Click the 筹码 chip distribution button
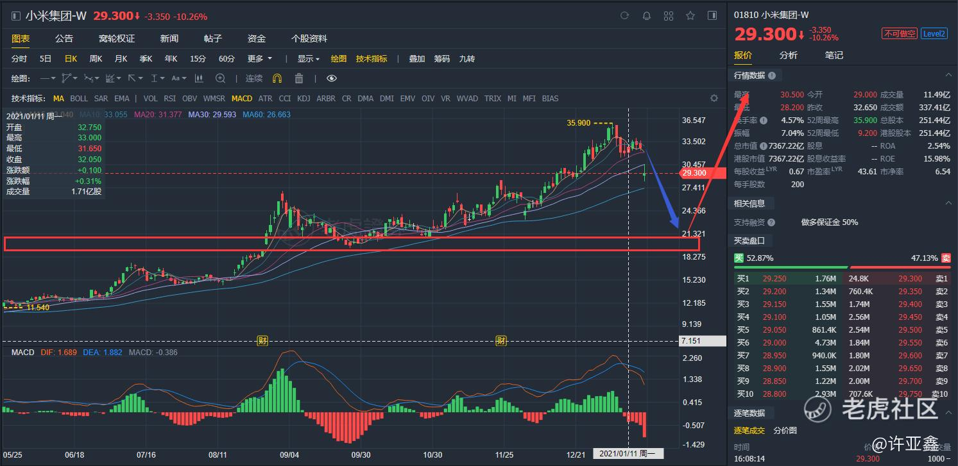958x466 pixels. click(x=442, y=59)
